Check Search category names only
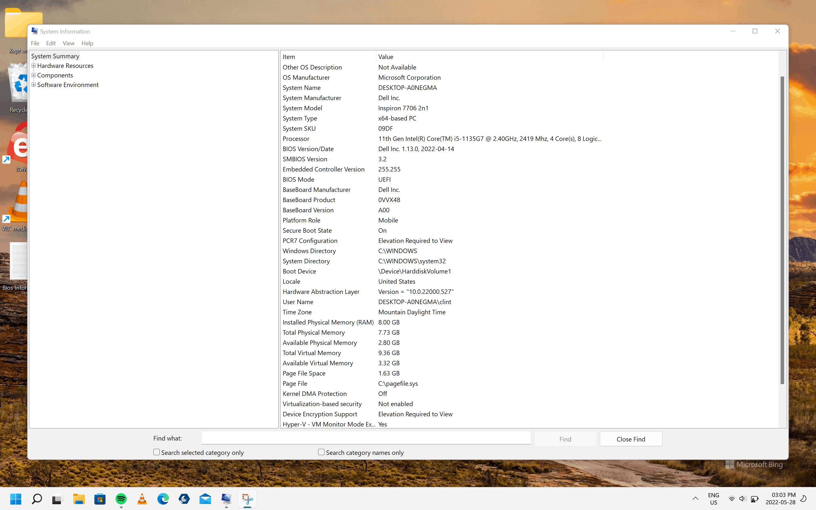This screenshot has width=816, height=510. point(321,452)
